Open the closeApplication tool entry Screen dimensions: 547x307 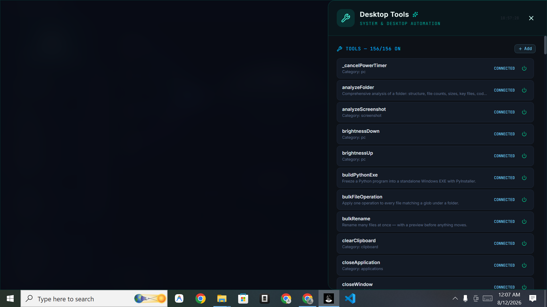pos(435,265)
